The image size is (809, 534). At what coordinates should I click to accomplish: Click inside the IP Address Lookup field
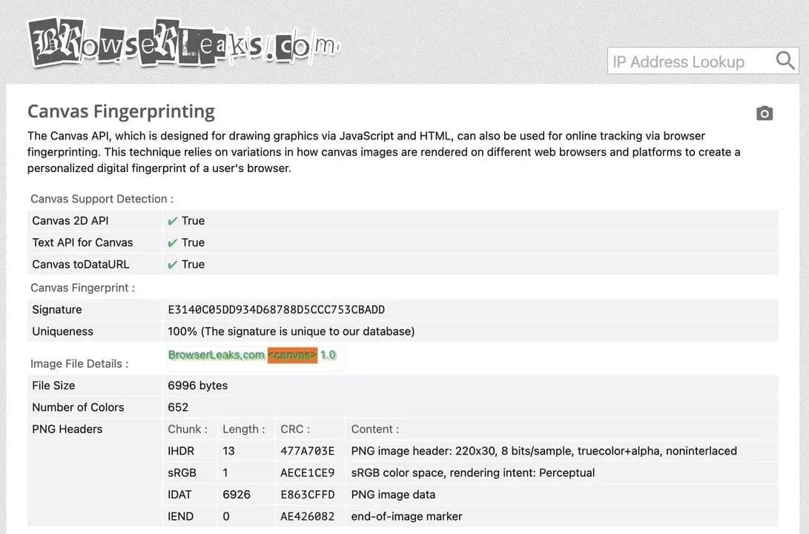click(682, 62)
